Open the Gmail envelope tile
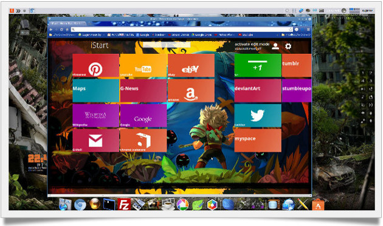The height and width of the screenshot is (226, 383). 96,141
